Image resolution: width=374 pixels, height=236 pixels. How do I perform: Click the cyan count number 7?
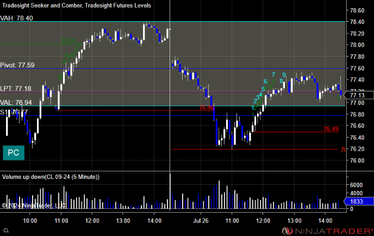tap(273, 74)
